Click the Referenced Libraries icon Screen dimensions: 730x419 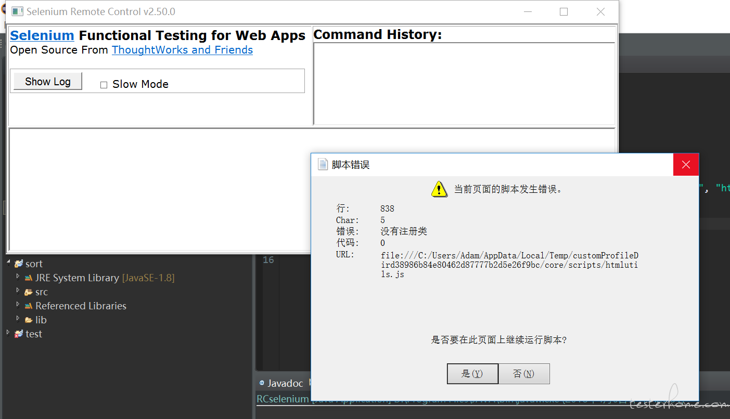click(29, 306)
